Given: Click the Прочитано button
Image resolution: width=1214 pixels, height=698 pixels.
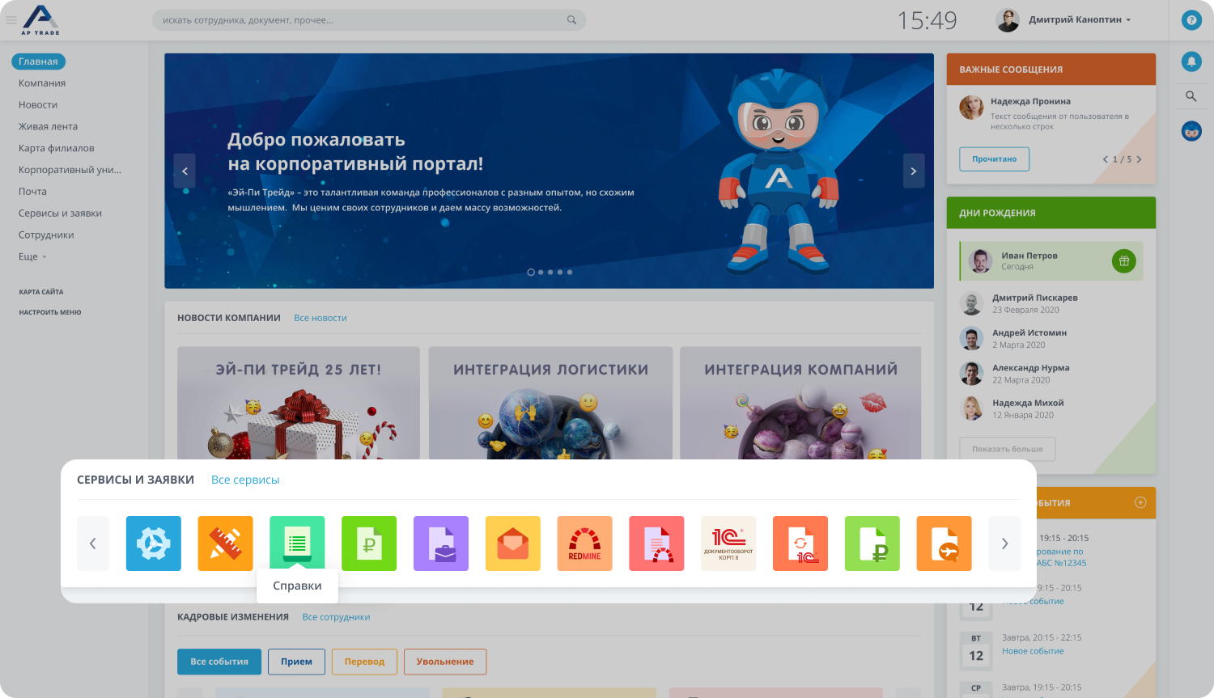Looking at the screenshot, I should tap(995, 159).
